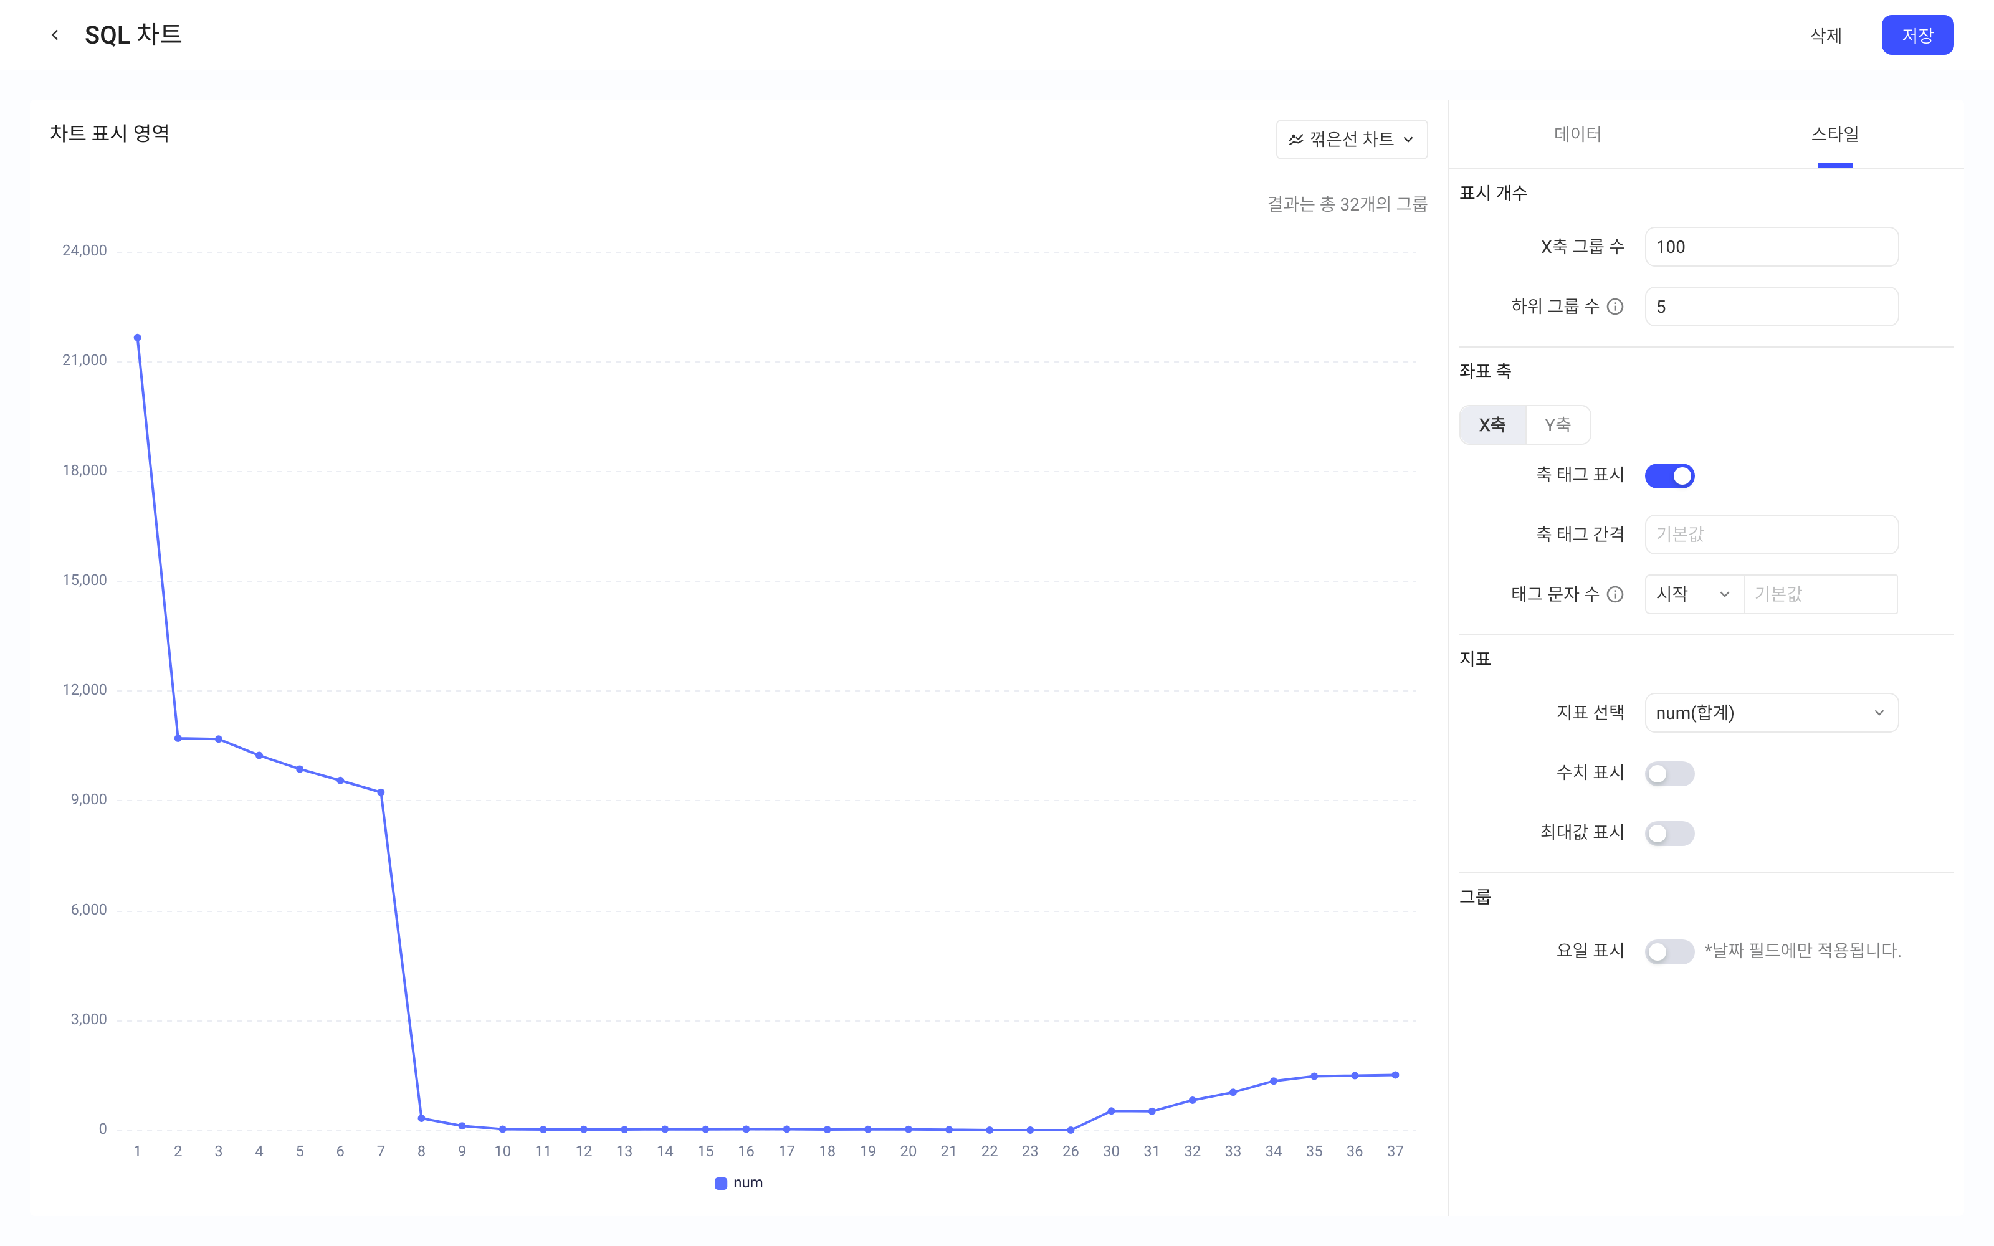Click info icon next to 태그 문자 수
The height and width of the screenshot is (1246, 1994).
[x=1615, y=594]
